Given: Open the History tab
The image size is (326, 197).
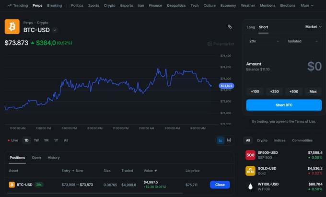Looking at the screenshot, I should click(53, 158).
